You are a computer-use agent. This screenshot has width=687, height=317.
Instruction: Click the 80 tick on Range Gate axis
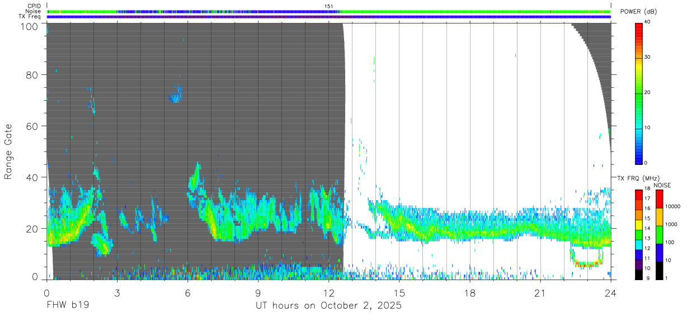coord(32,75)
